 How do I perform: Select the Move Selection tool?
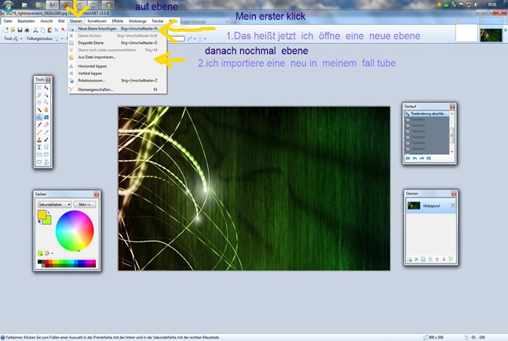tap(46, 95)
